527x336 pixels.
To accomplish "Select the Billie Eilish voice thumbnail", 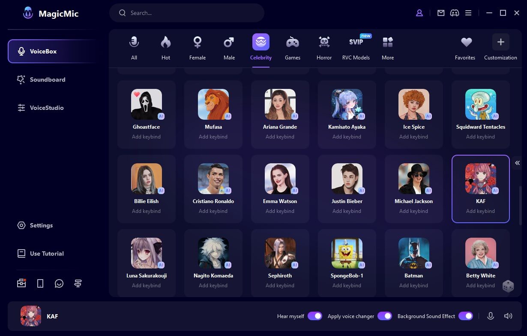I will [x=147, y=179].
